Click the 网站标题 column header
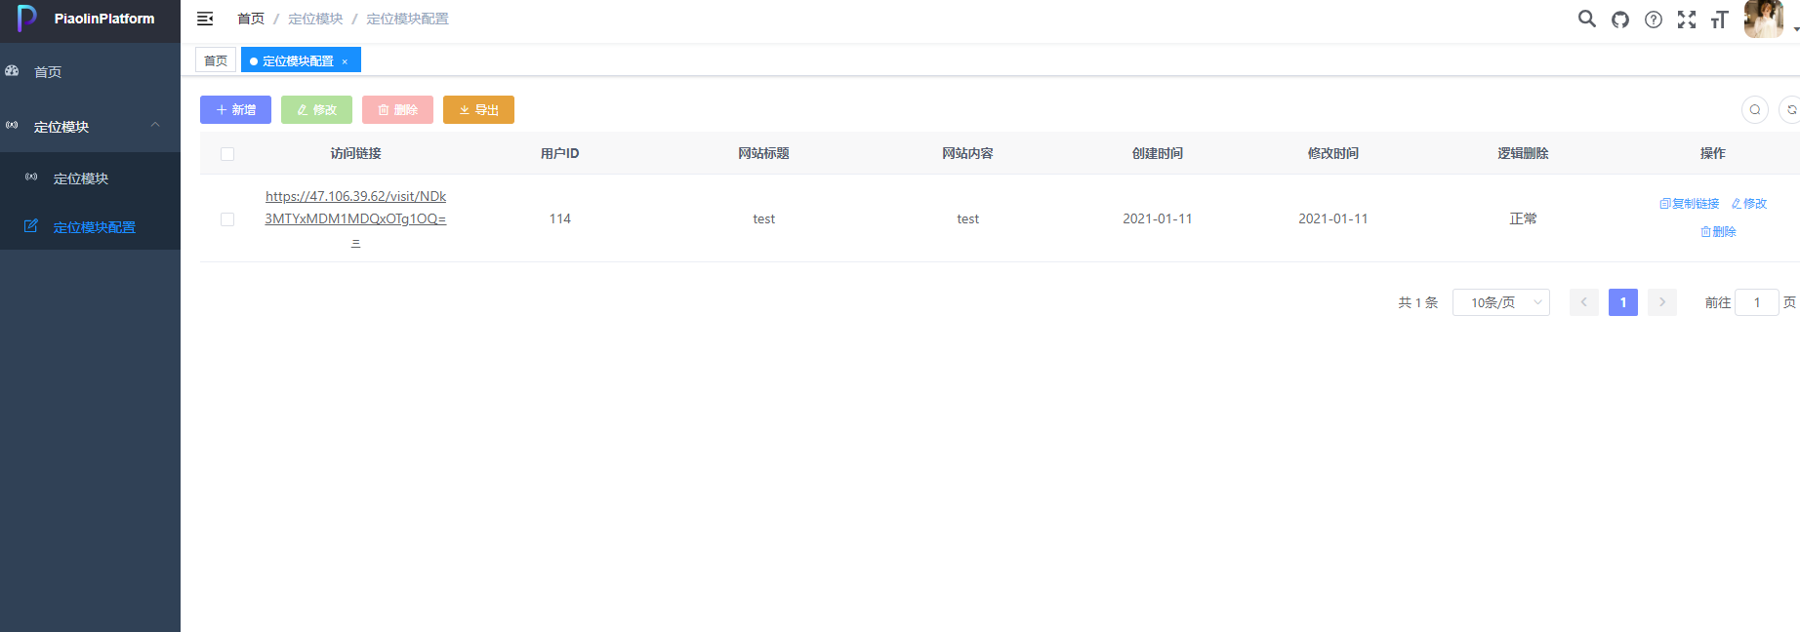The image size is (1800, 632). pyautogui.click(x=763, y=153)
